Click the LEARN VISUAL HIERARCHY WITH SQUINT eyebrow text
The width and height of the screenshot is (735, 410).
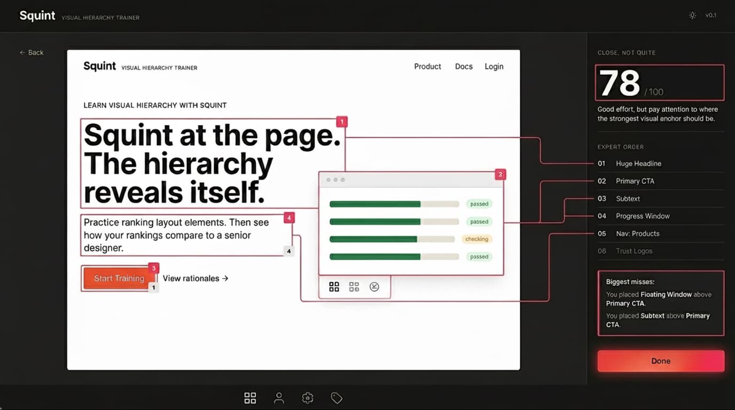[155, 105]
